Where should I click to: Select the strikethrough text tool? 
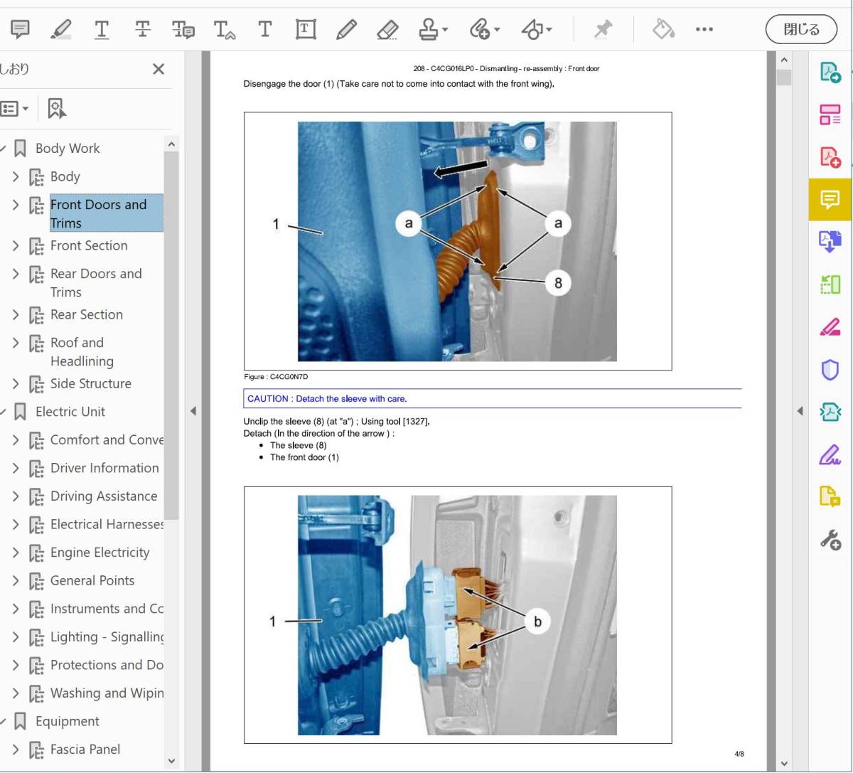pyautogui.click(x=143, y=29)
